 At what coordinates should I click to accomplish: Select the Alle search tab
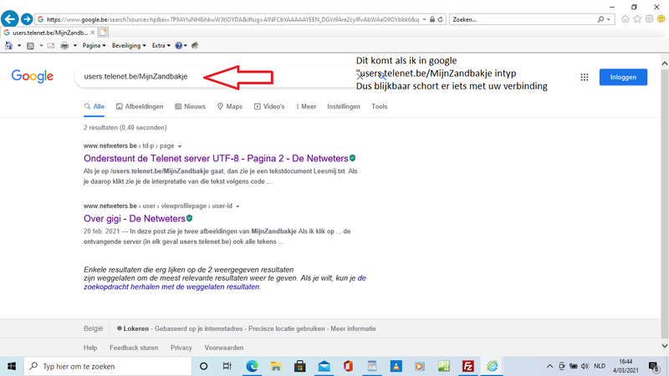click(x=94, y=107)
